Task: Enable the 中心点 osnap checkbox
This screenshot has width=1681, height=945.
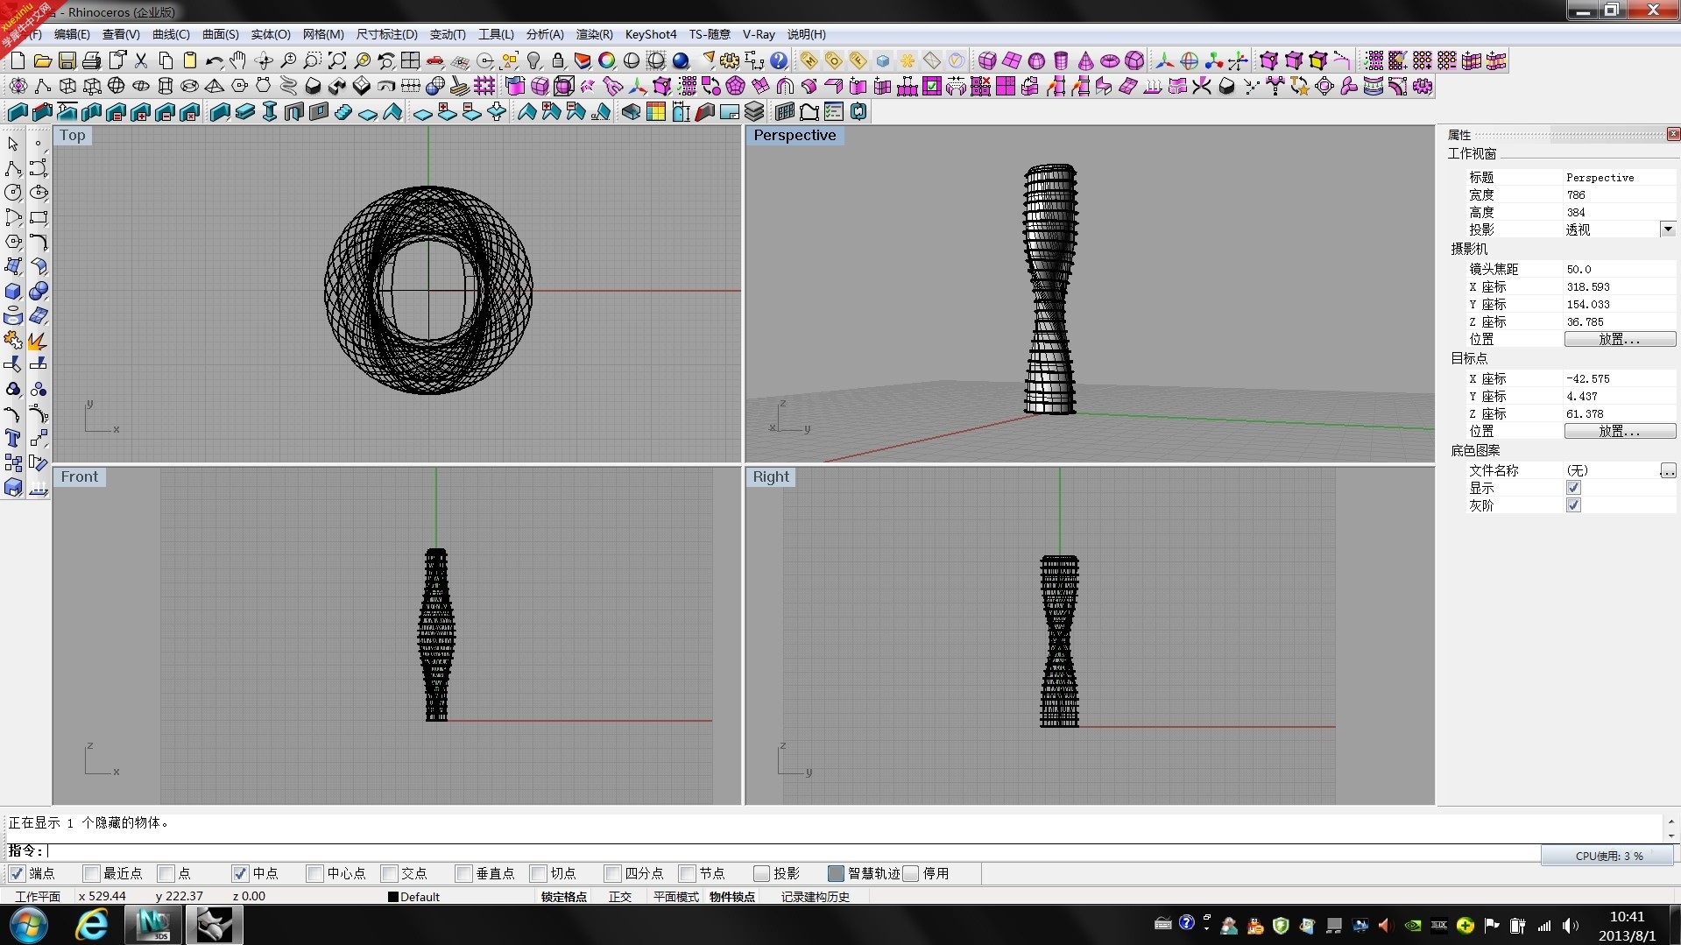Action: 314,873
